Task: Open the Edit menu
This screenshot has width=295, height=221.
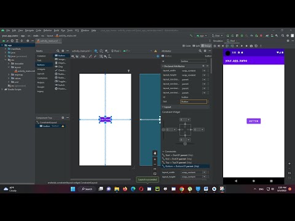Action: (x=14, y=31)
